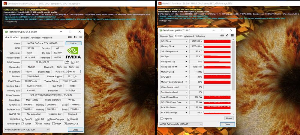Toggle the DirectCompute checkbox
The height and width of the screenshot is (135, 300).
pyautogui.click(x=48, y=119)
